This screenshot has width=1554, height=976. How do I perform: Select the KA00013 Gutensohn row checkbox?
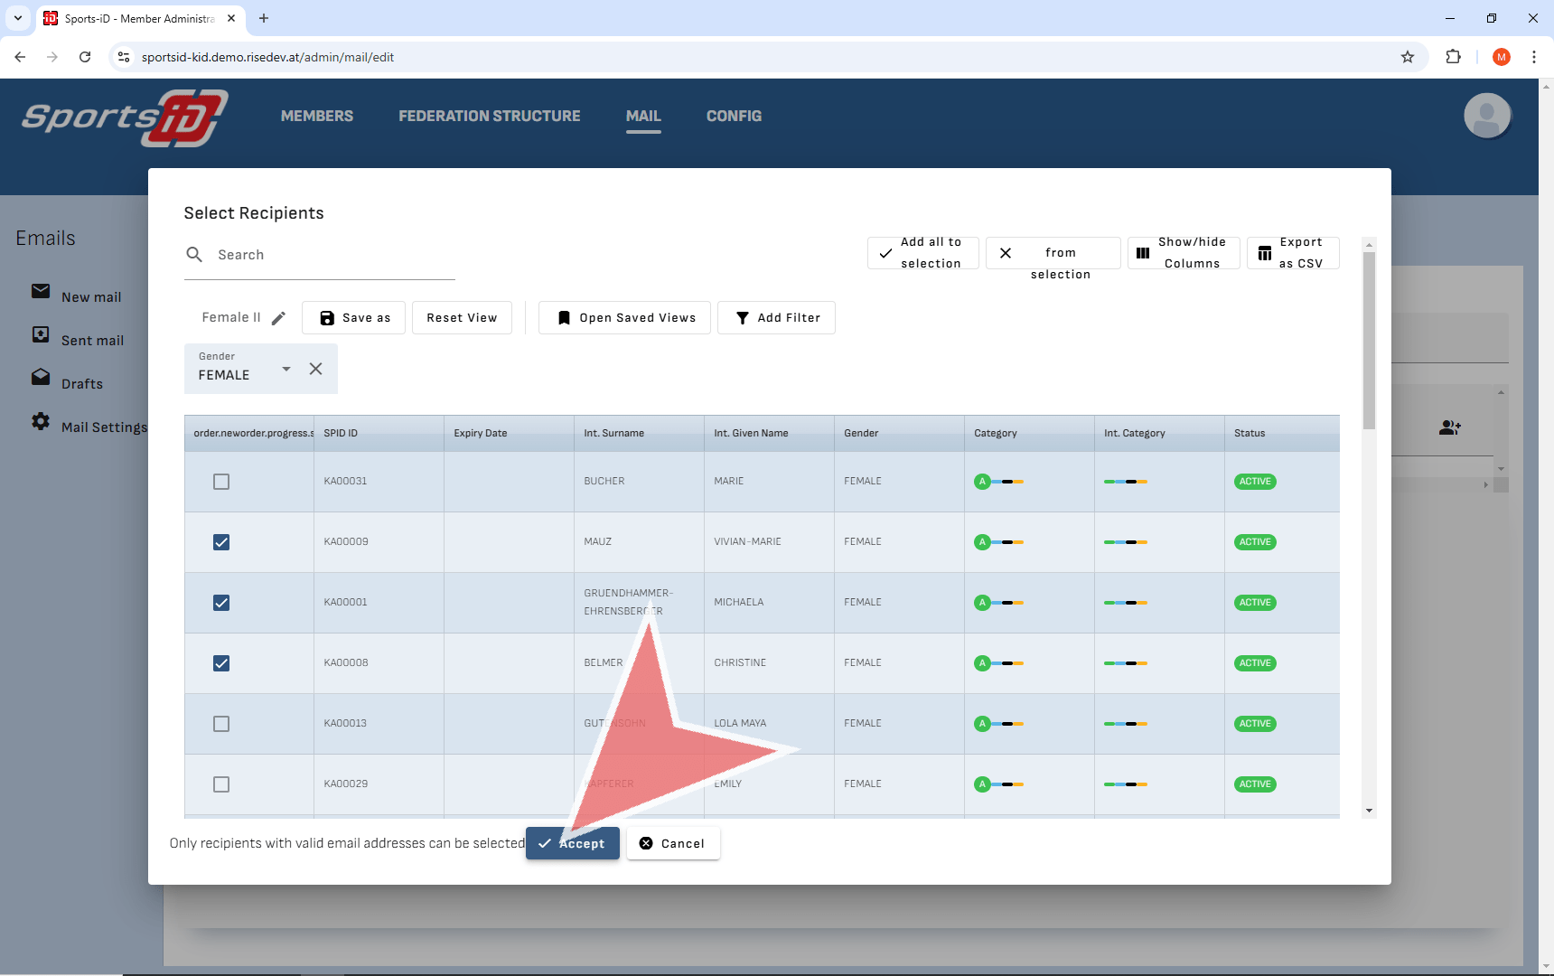(221, 724)
